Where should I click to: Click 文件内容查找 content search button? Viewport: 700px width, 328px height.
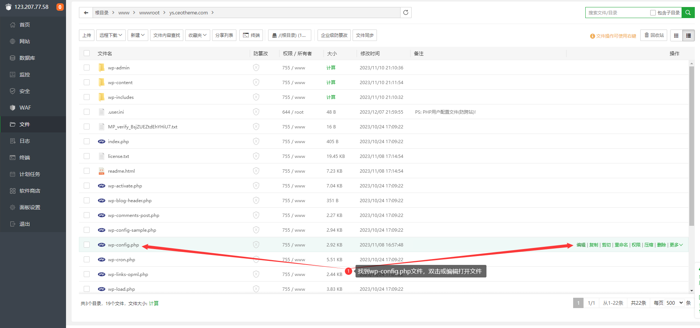coord(167,35)
